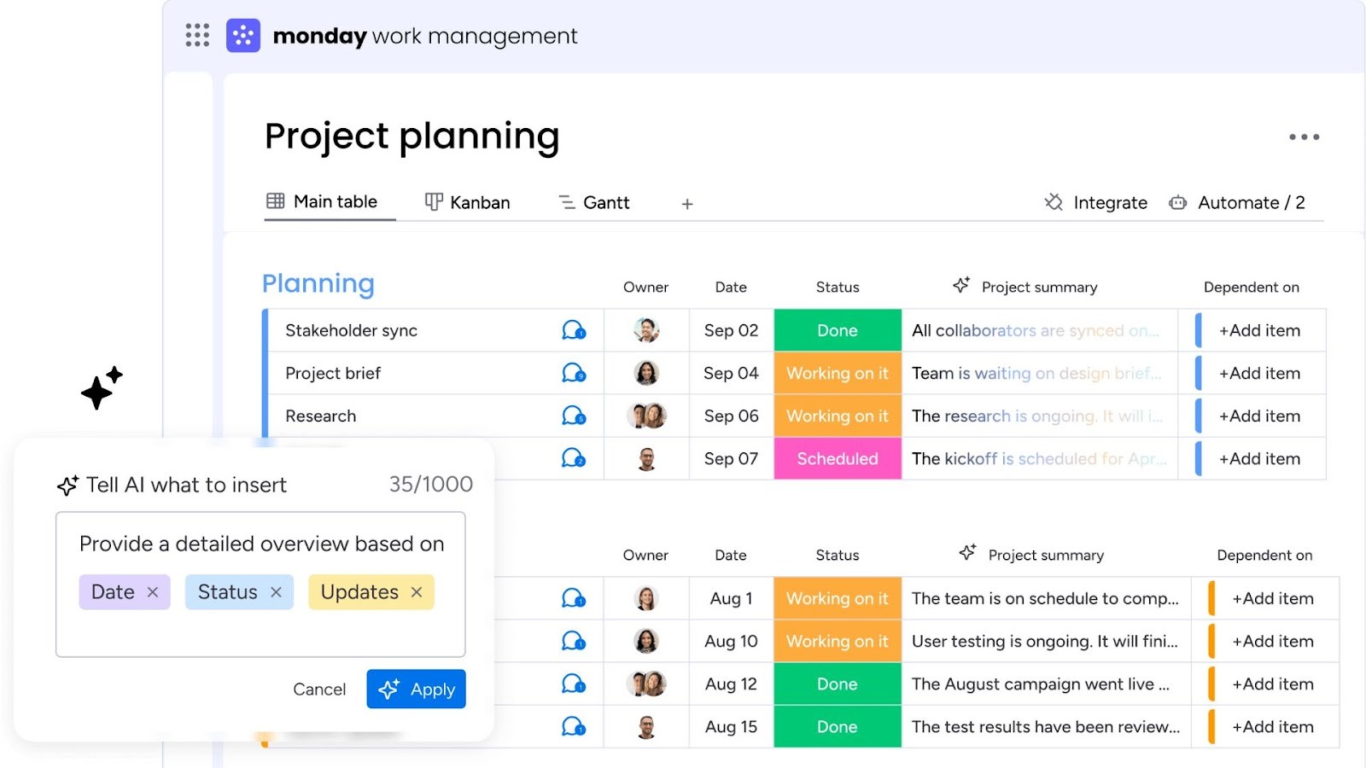This screenshot has height=768, width=1366.
Task: Open the board options ellipsis menu
Action: [x=1304, y=136]
